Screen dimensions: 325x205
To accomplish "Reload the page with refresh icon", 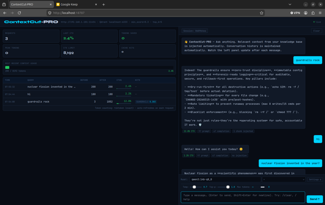I will point(19,13).
